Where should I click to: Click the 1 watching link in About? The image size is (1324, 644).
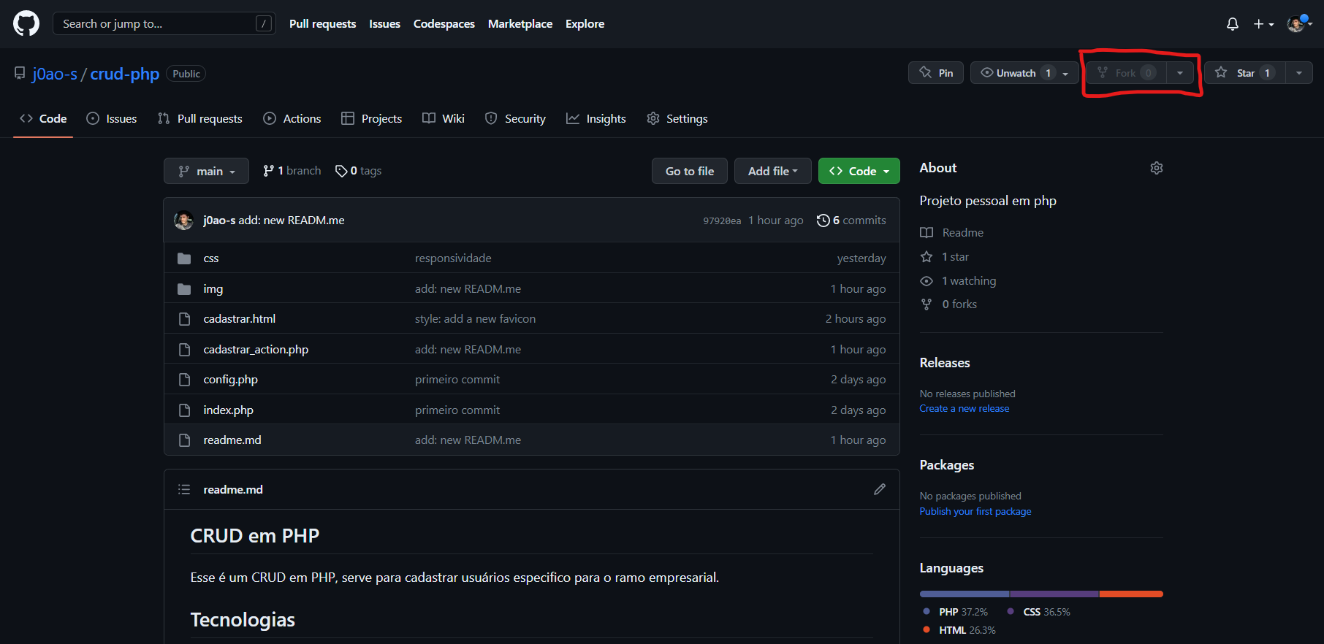point(958,280)
